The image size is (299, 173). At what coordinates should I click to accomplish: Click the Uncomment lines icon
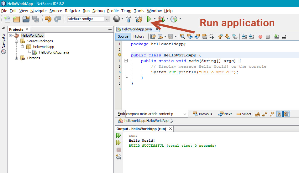(x=284, y=37)
